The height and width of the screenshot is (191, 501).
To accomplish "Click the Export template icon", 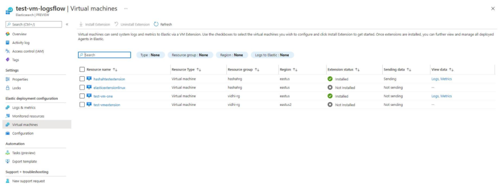I will pyautogui.click(x=8, y=162).
